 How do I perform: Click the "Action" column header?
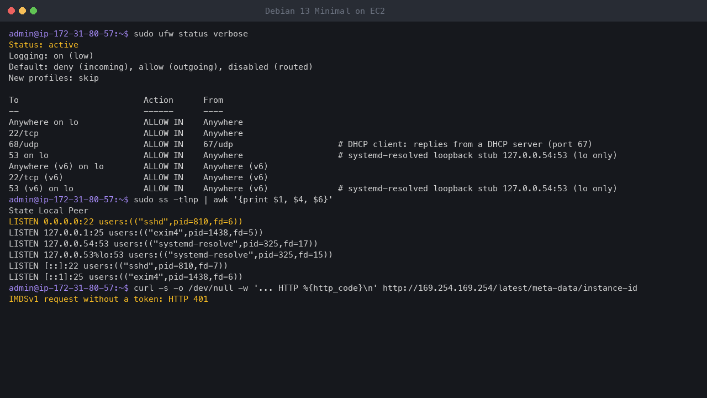pos(159,100)
